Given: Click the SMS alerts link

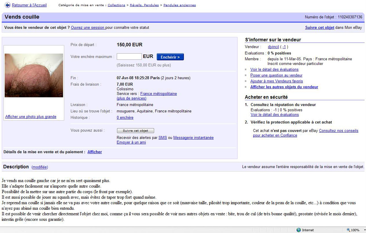Looking at the screenshot, I should pos(163,138).
